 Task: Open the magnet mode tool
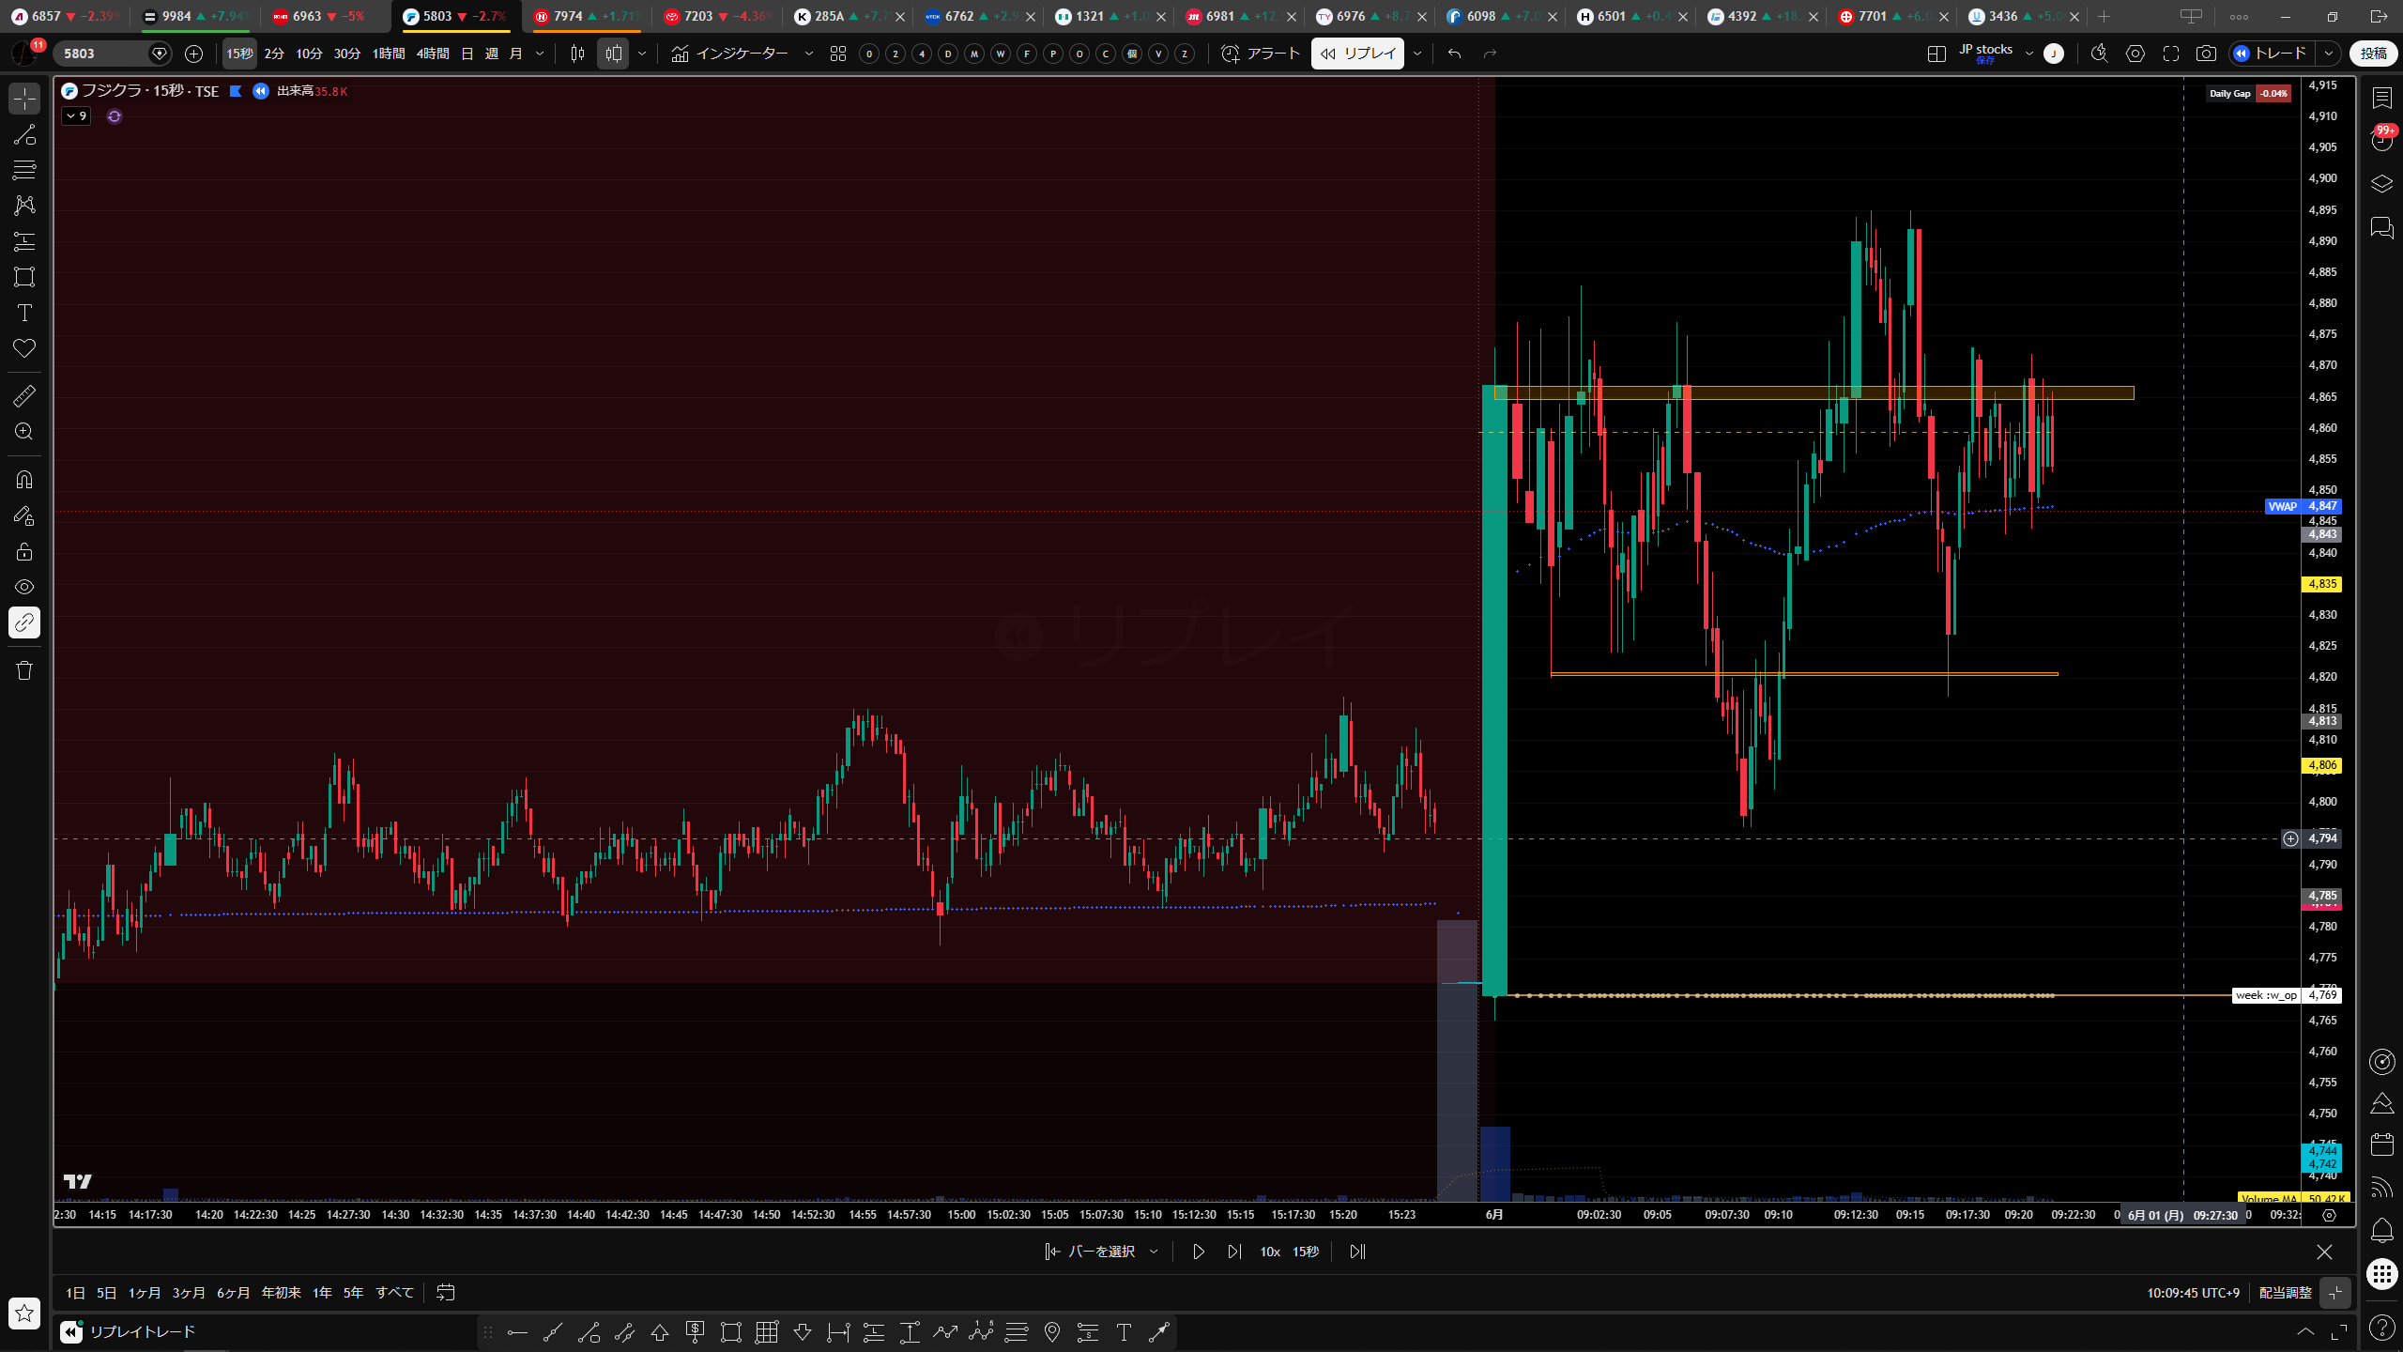(x=24, y=480)
